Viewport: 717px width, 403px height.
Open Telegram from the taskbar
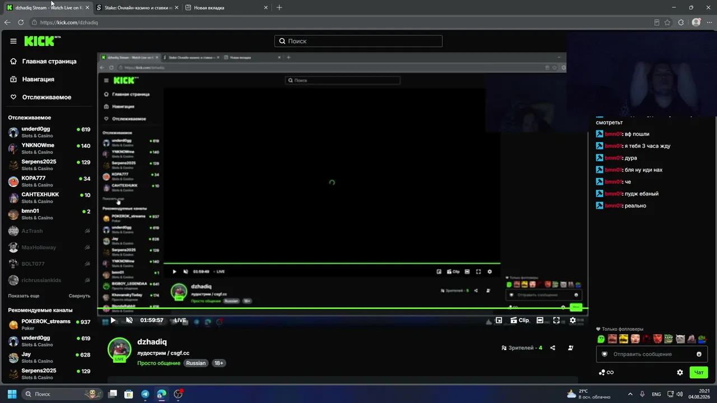145,394
